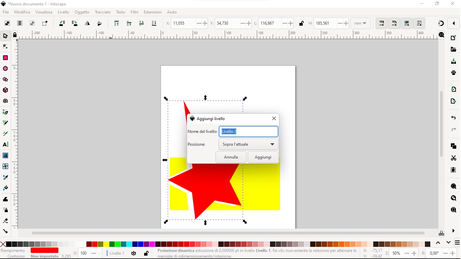The height and width of the screenshot is (259, 461).
Task: Toggle the width/height lock in the toolbar
Action: [301, 23]
